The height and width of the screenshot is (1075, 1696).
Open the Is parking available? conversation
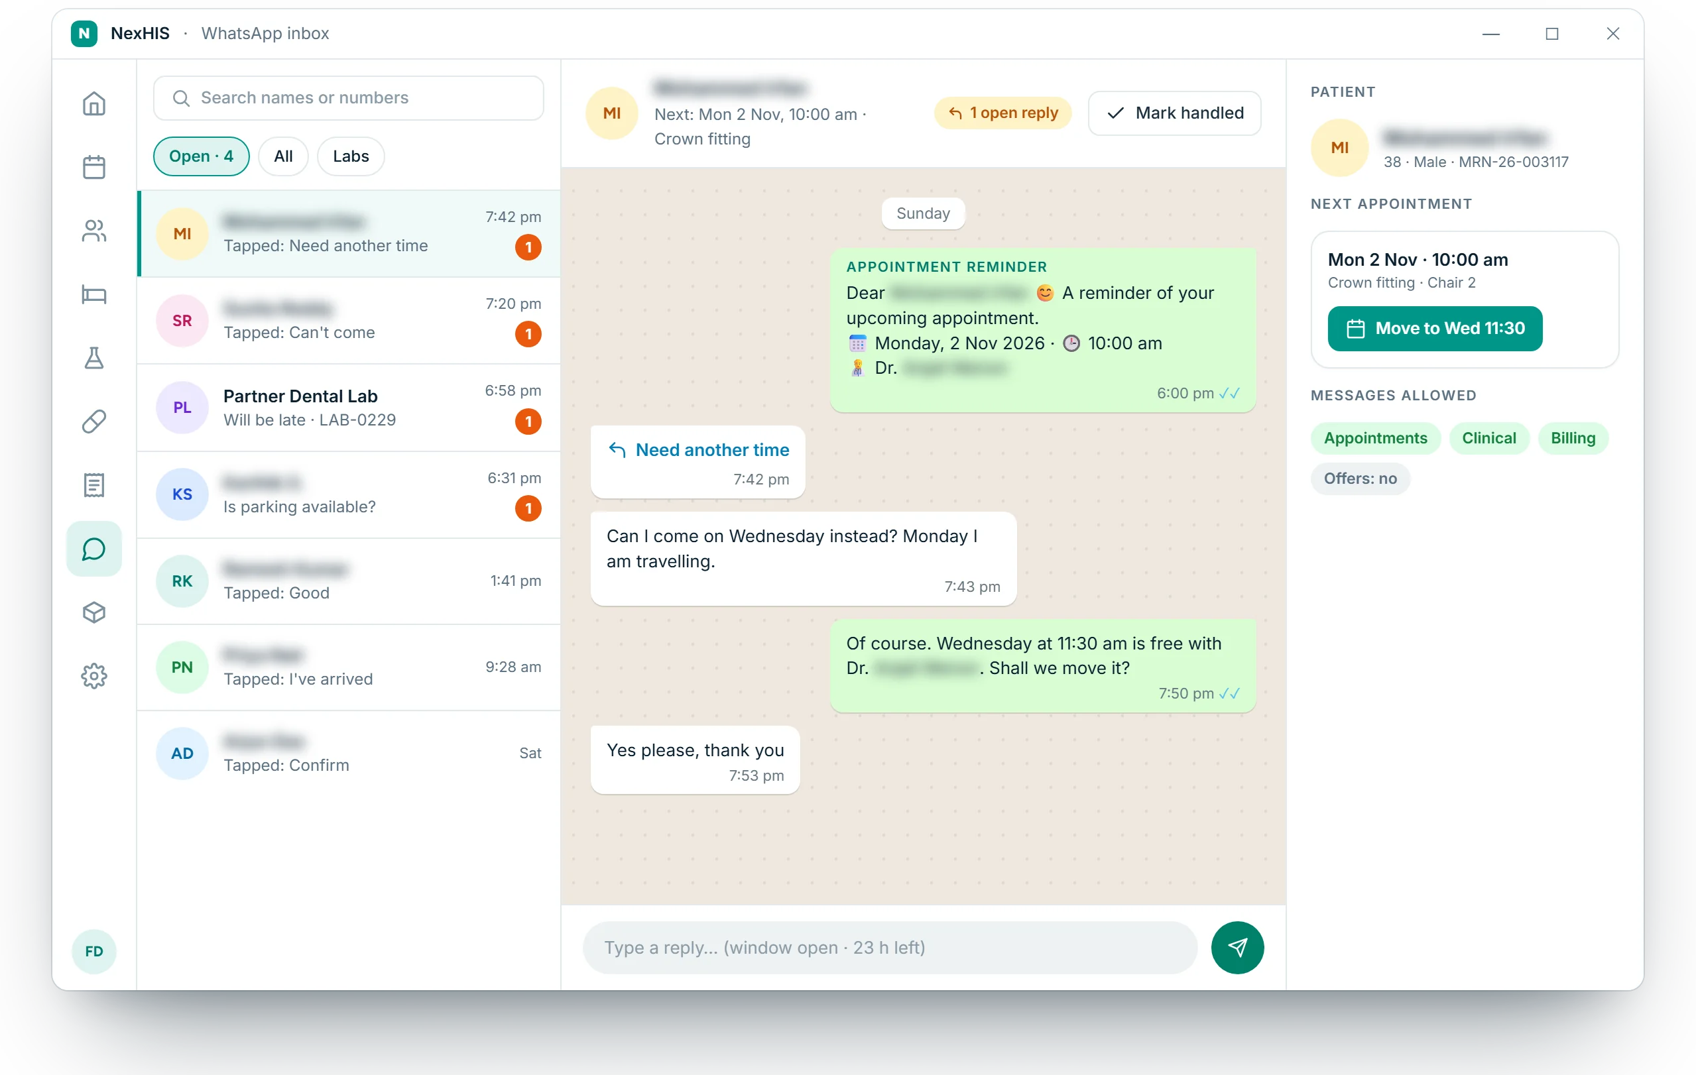click(x=349, y=494)
